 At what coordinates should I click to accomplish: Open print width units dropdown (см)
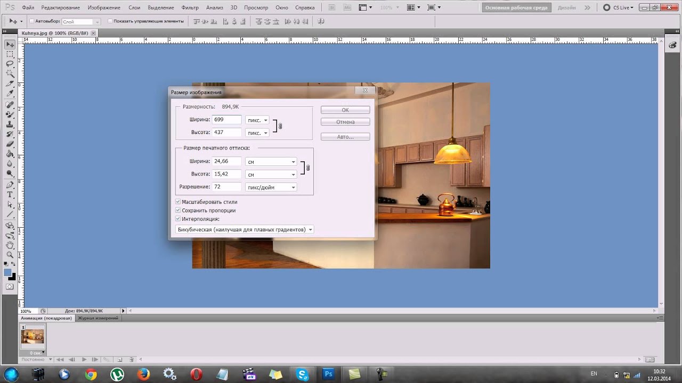(x=271, y=162)
